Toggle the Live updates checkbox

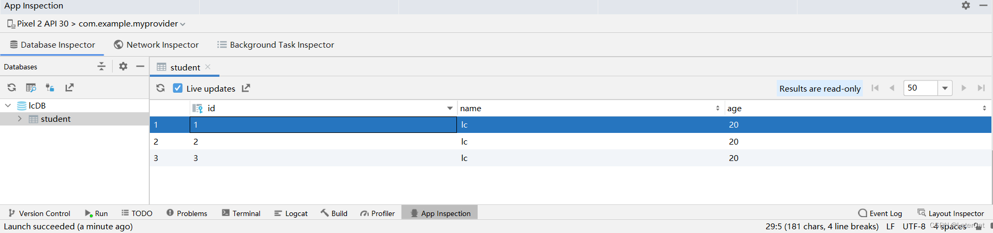[x=178, y=88]
